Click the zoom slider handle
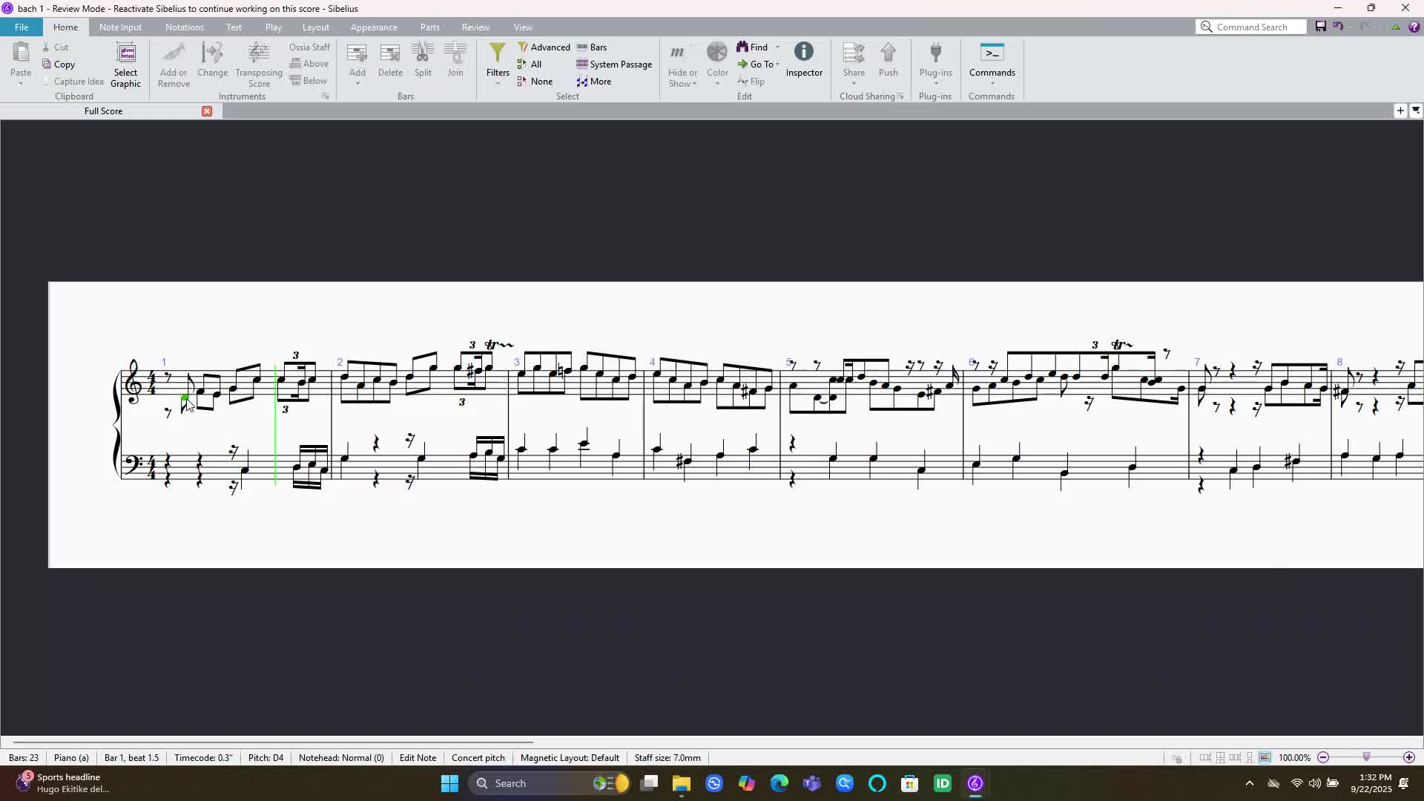This screenshot has width=1424, height=801. tap(1366, 757)
